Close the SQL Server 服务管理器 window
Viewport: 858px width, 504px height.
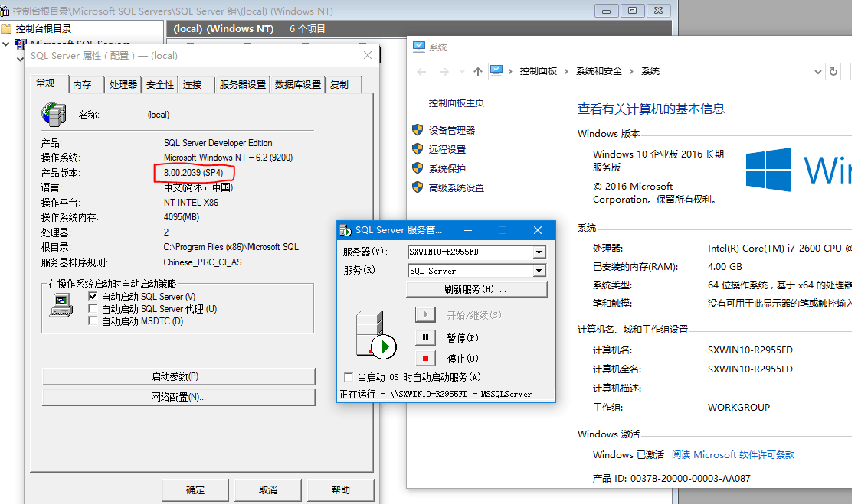pyautogui.click(x=537, y=230)
